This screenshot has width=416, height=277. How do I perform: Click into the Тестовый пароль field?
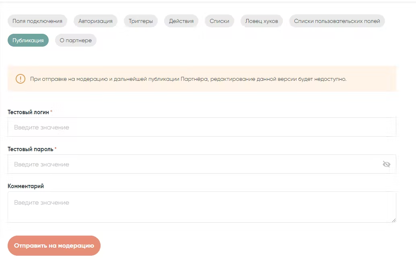193,164
